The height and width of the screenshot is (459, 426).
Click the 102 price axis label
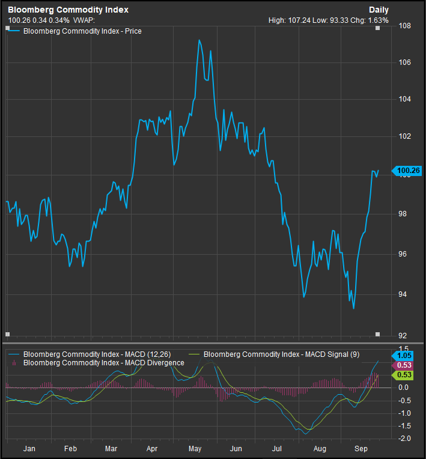404,136
